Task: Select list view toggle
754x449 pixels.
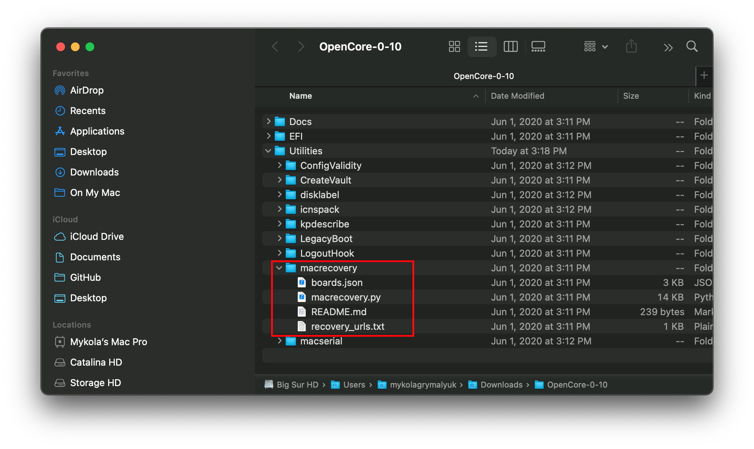Action: pos(481,46)
